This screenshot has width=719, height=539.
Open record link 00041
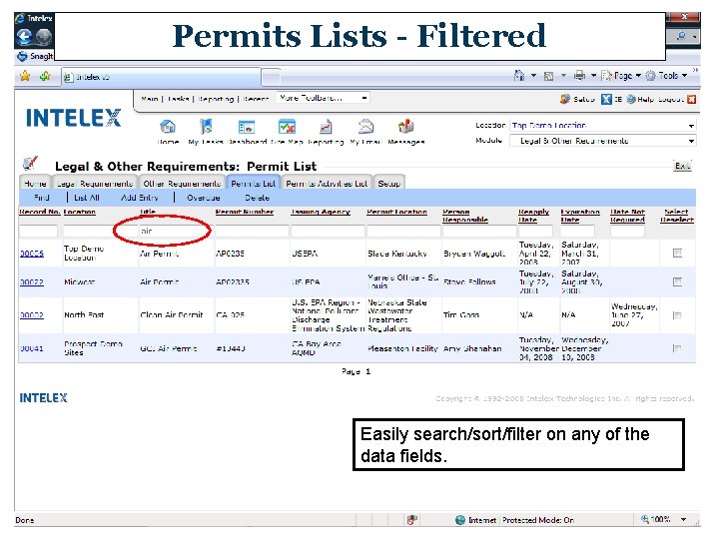point(32,348)
